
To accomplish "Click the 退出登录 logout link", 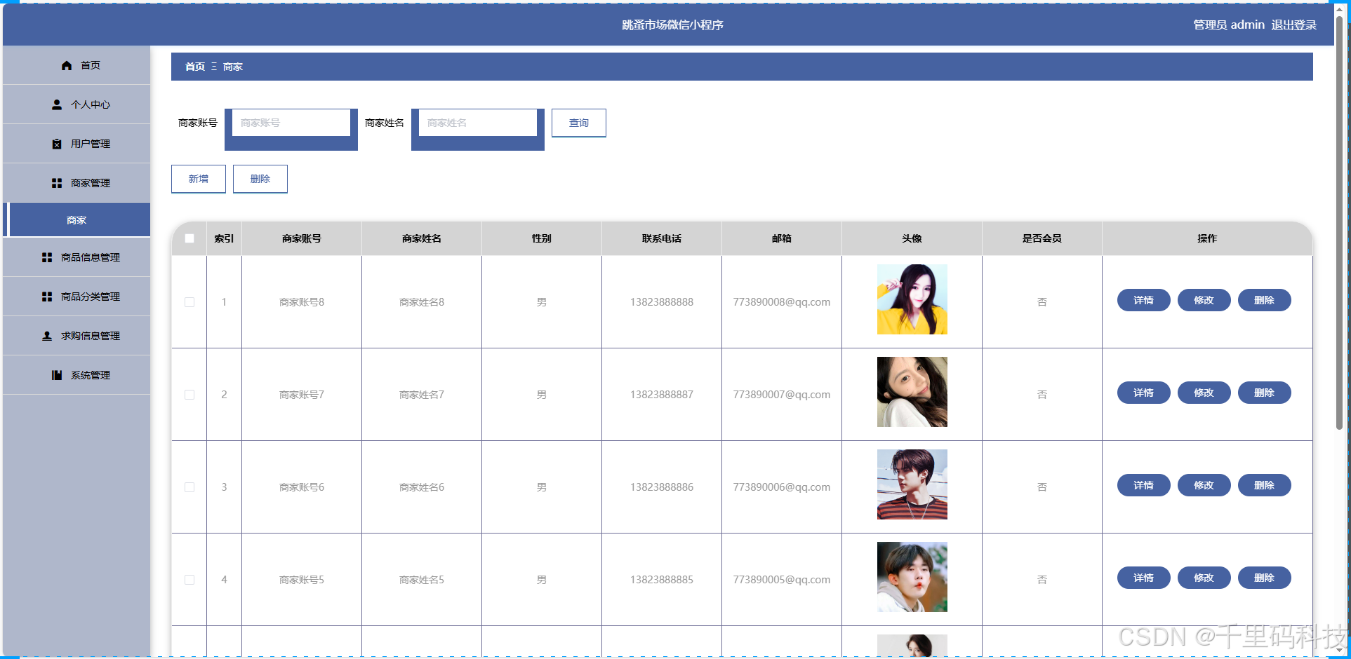I will pyautogui.click(x=1294, y=25).
